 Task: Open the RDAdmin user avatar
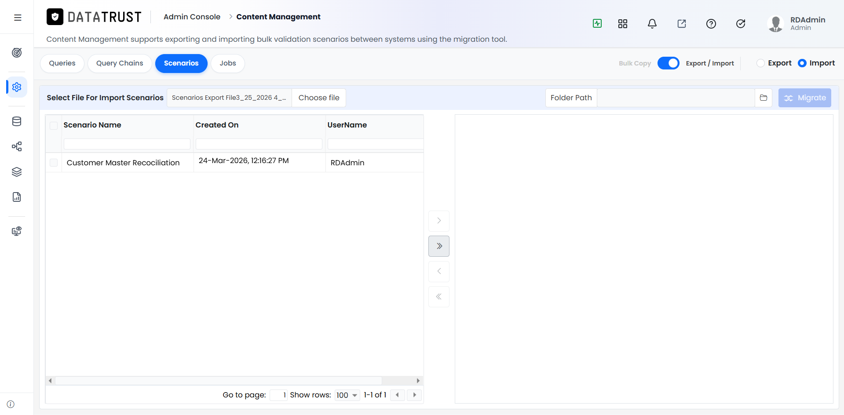(x=776, y=24)
